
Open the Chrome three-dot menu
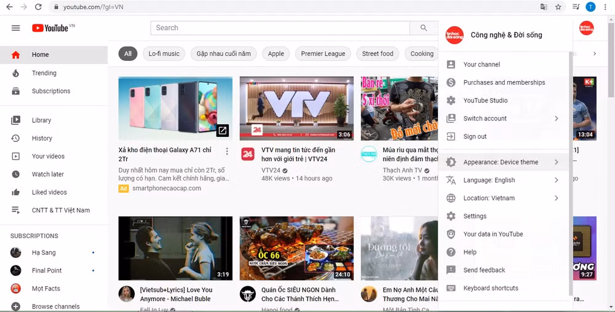[606, 7]
